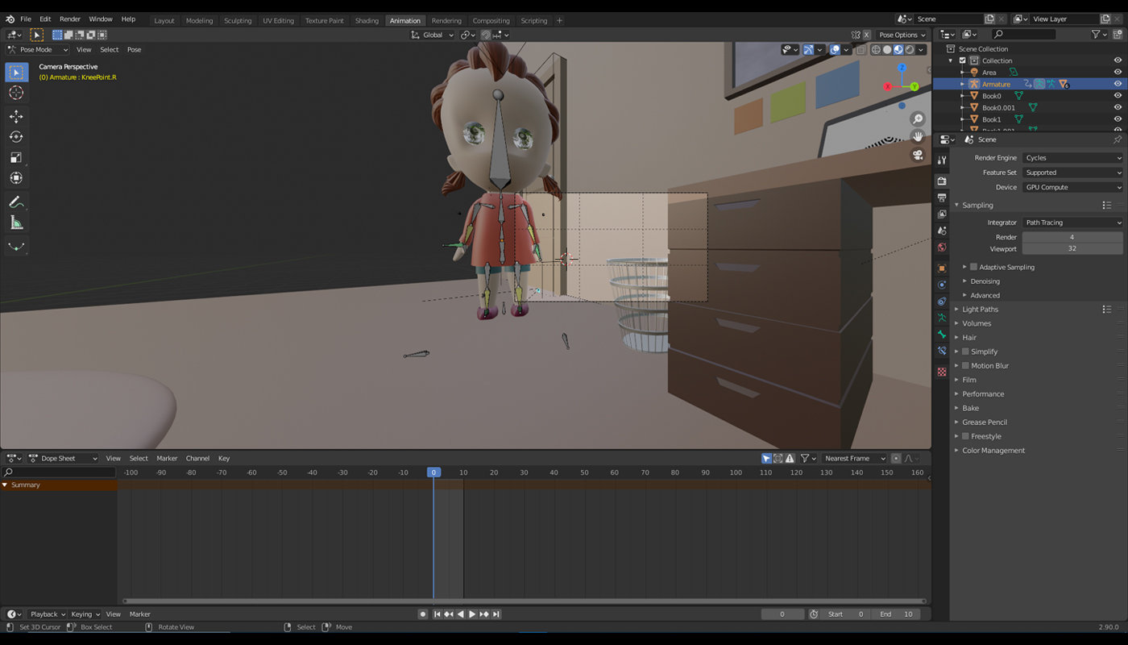
Task: Expand the Light Paths panel
Action: pos(980,310)
